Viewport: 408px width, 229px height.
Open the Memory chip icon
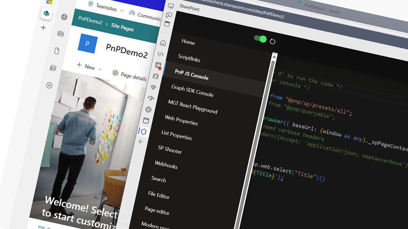pos(149,109)
